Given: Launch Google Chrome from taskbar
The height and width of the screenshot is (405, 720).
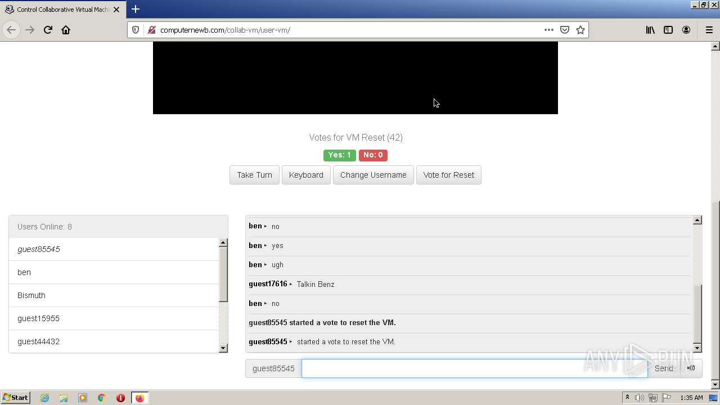Looking at the screenshot, I should pos(102,398).
